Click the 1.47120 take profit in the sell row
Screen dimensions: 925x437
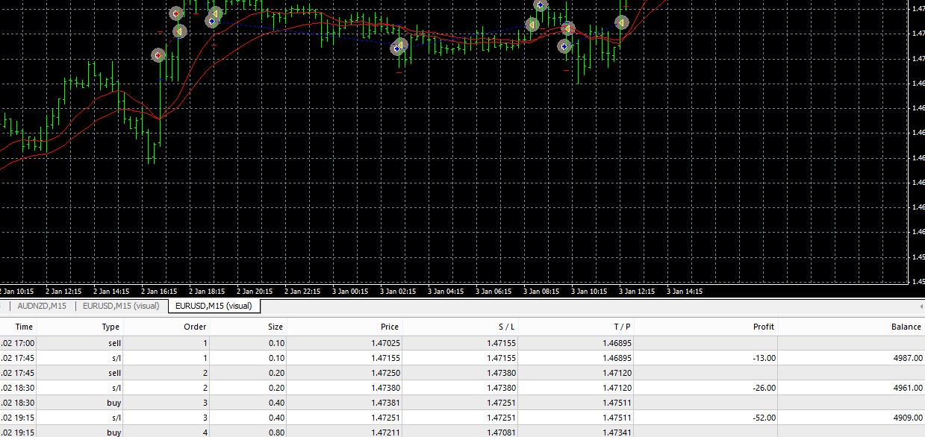[616, 373]
